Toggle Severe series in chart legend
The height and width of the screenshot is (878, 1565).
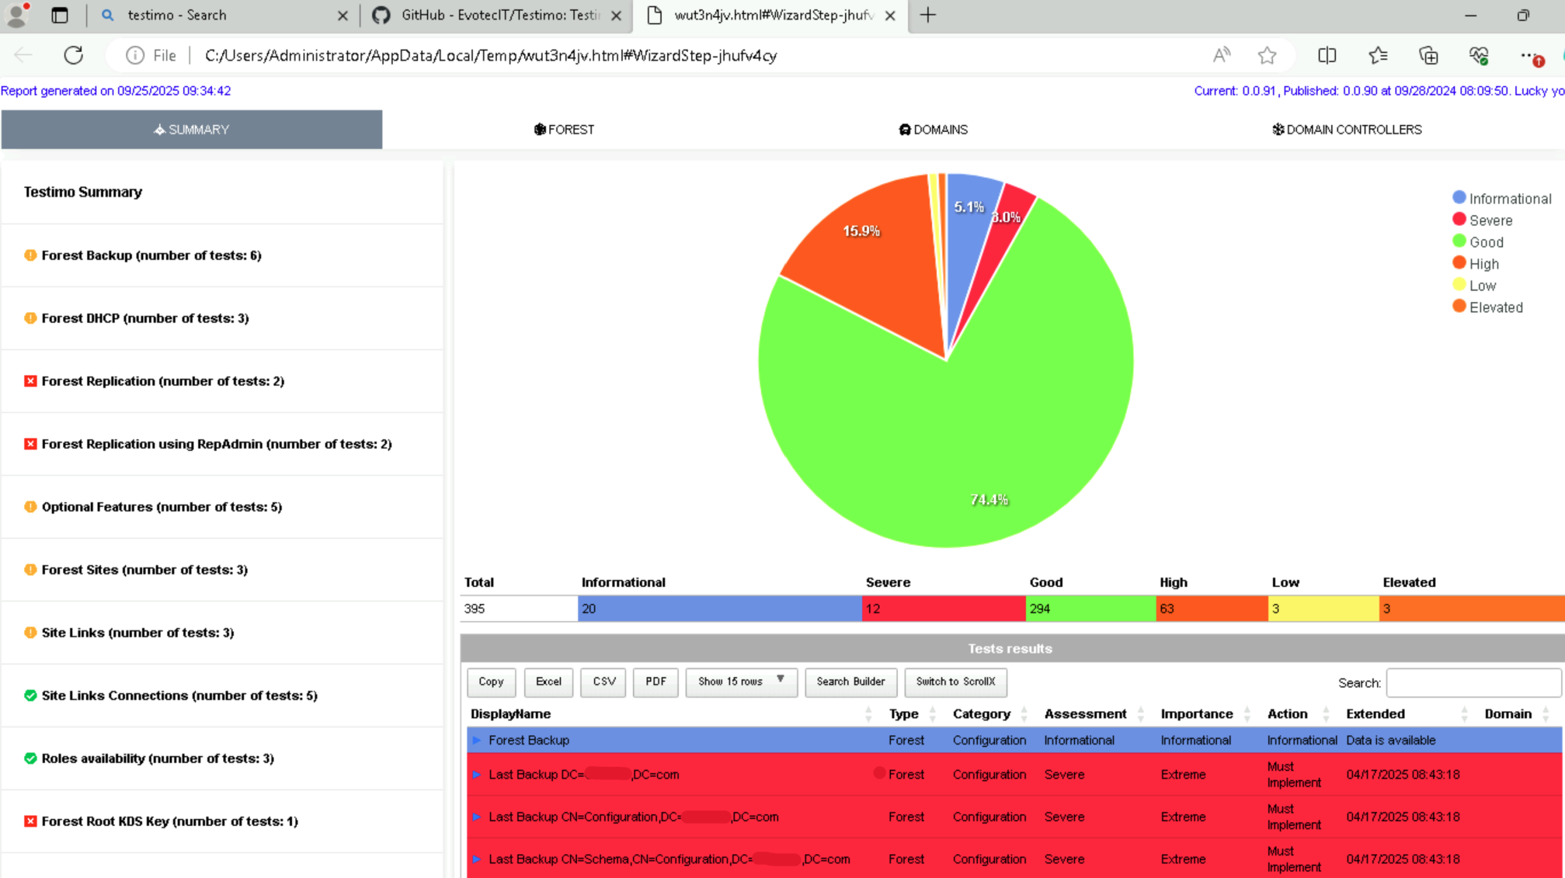coord(1489,221)
